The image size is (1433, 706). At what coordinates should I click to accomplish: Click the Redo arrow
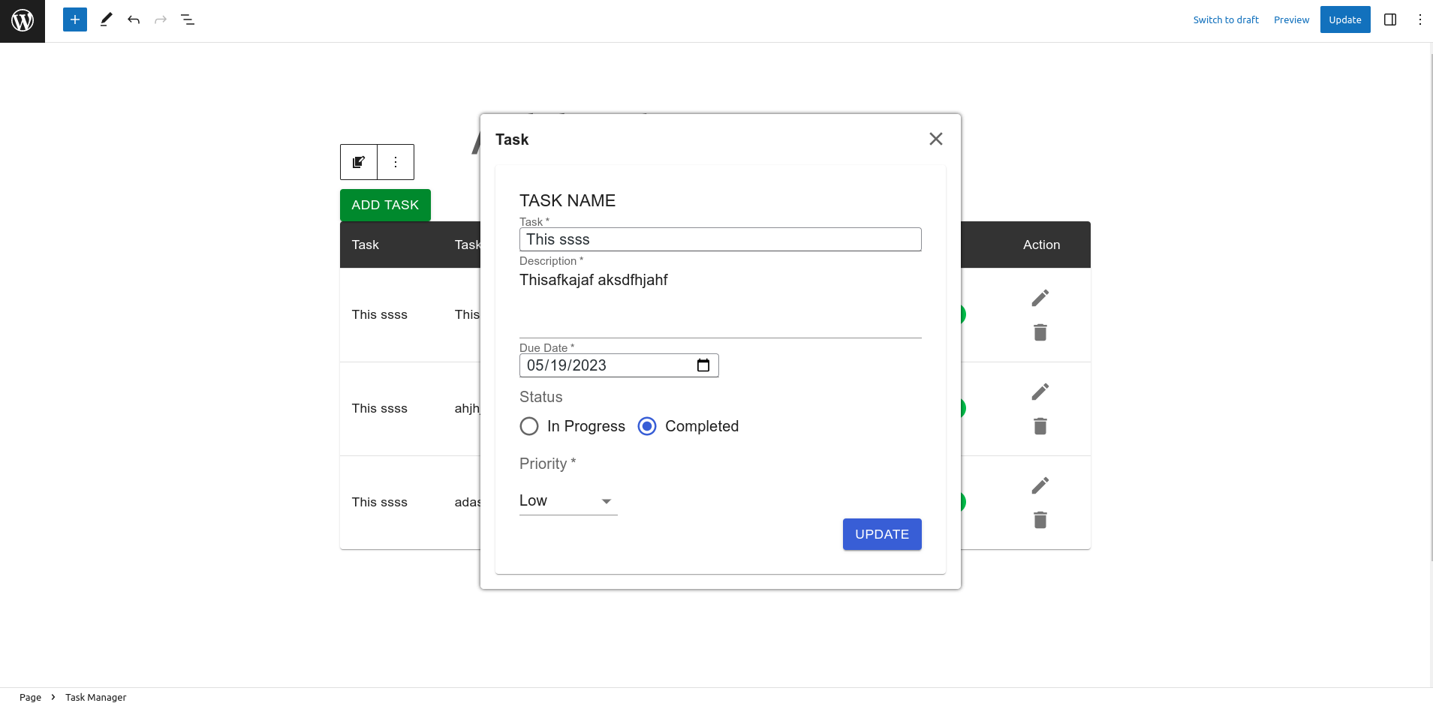click(161, 20)
